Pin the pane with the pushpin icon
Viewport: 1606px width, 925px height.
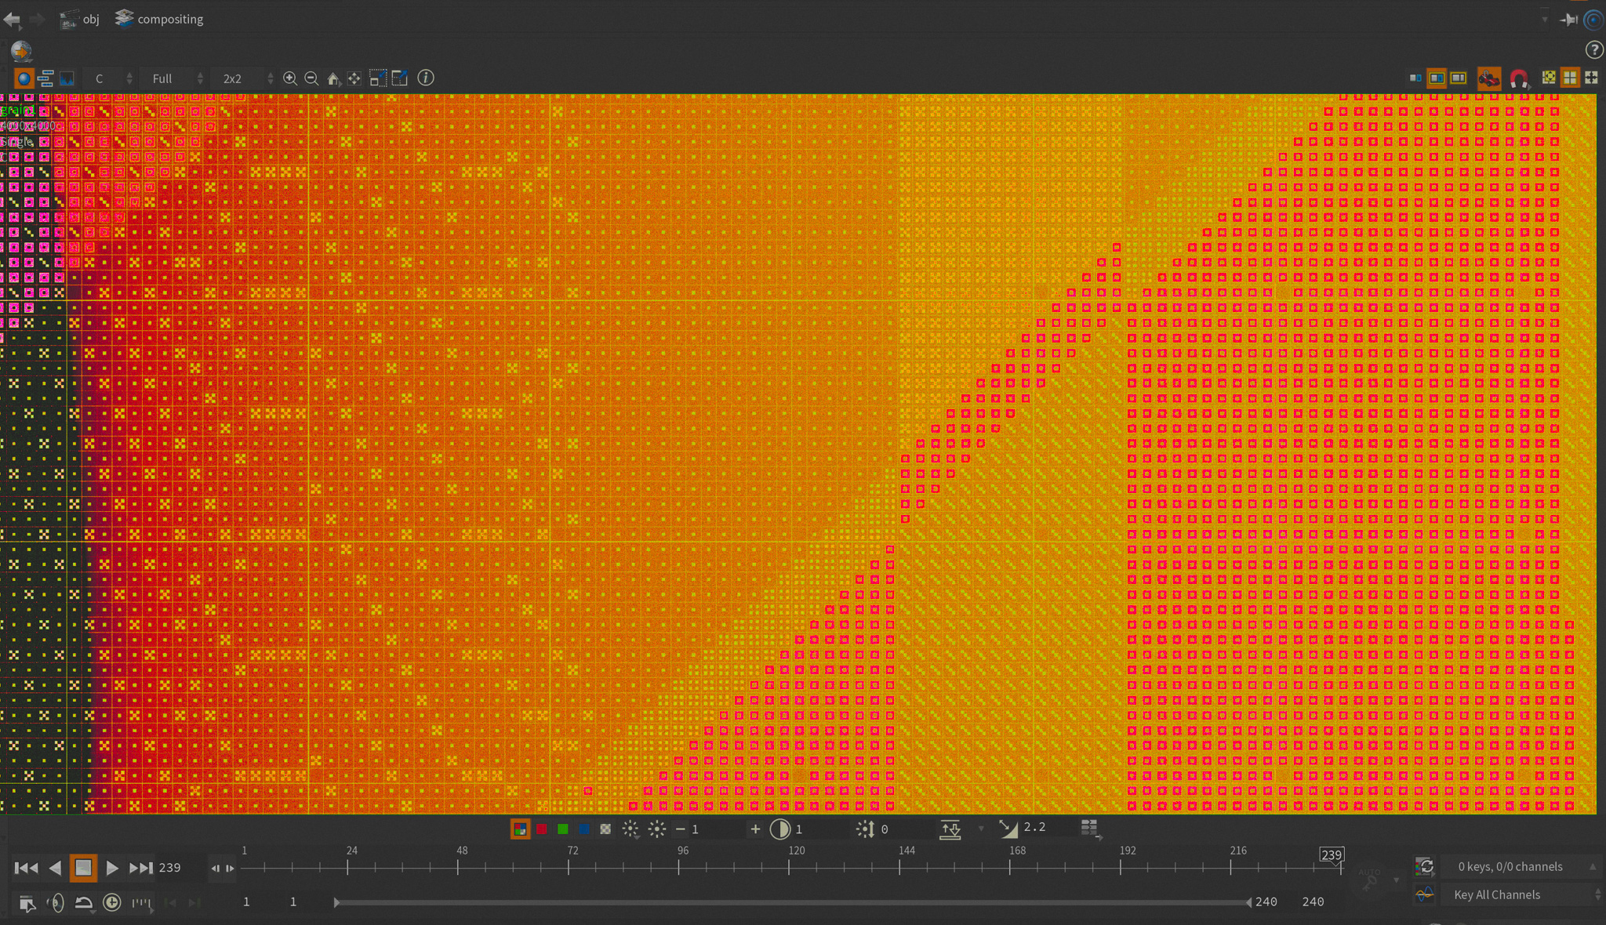(1568, 20)
